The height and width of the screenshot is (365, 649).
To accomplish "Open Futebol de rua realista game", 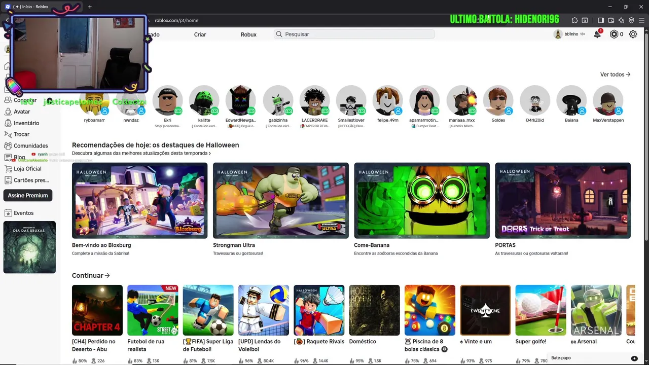I will click(x=153, y=310).
